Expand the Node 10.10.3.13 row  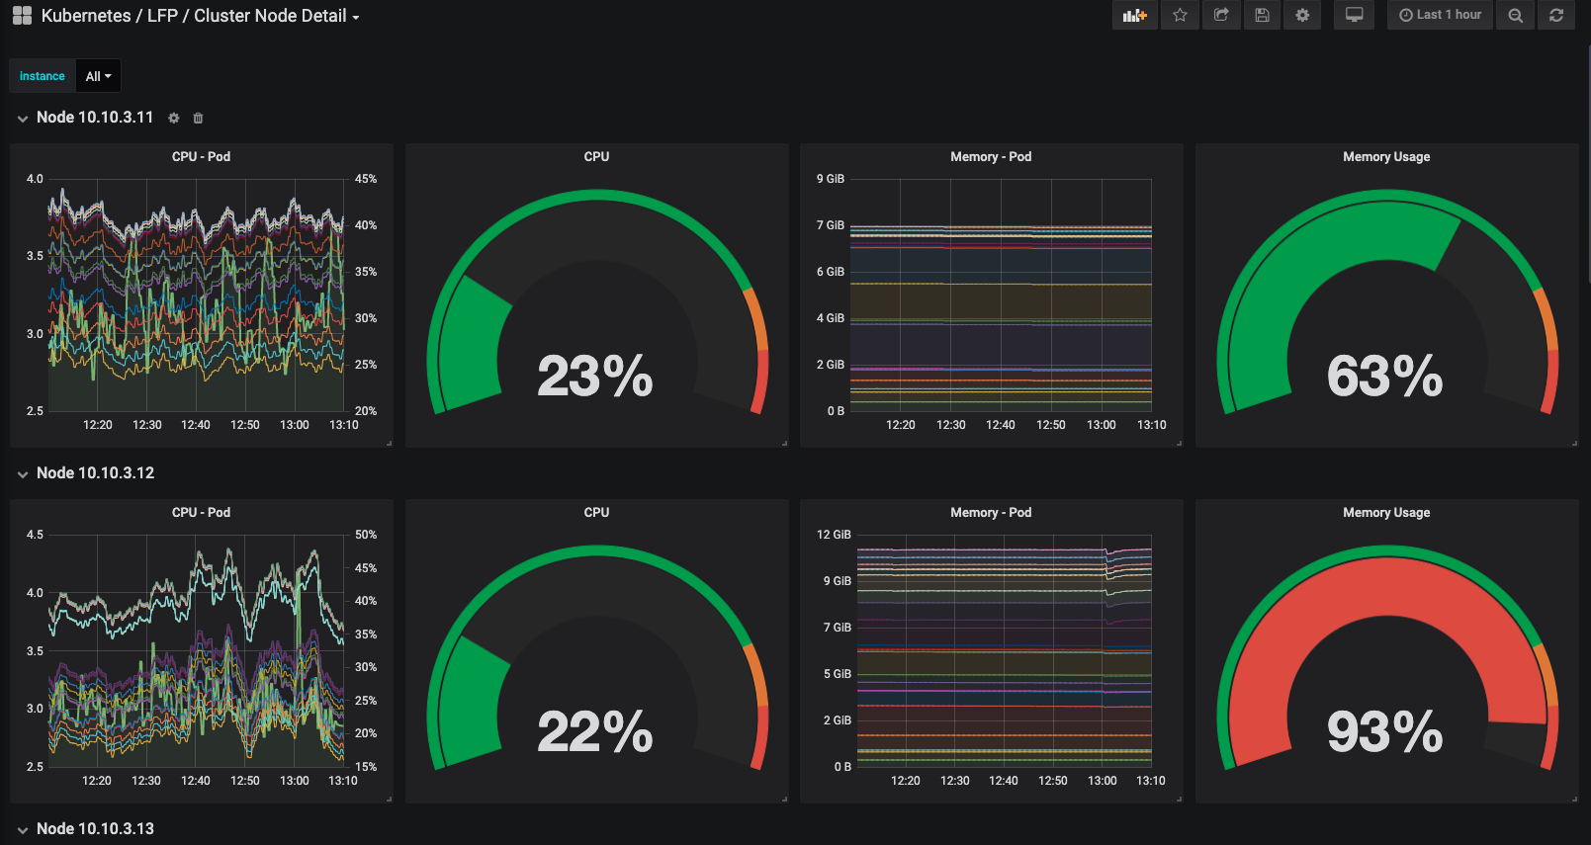pyautogui.click(x=23, y=830)
